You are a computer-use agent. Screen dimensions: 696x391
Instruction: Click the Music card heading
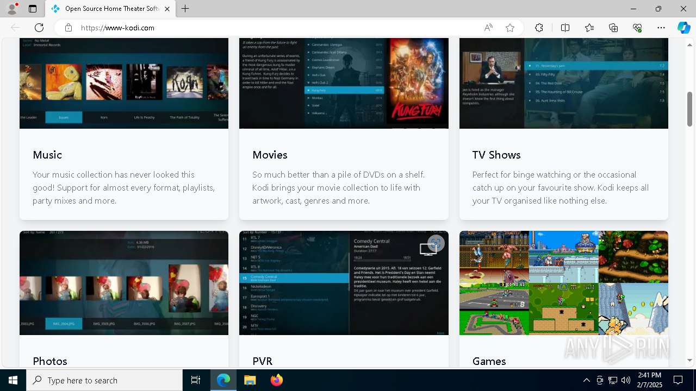pyautogui.click(x=47, y=155)
